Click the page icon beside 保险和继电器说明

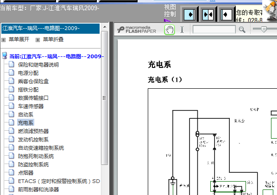12,64
